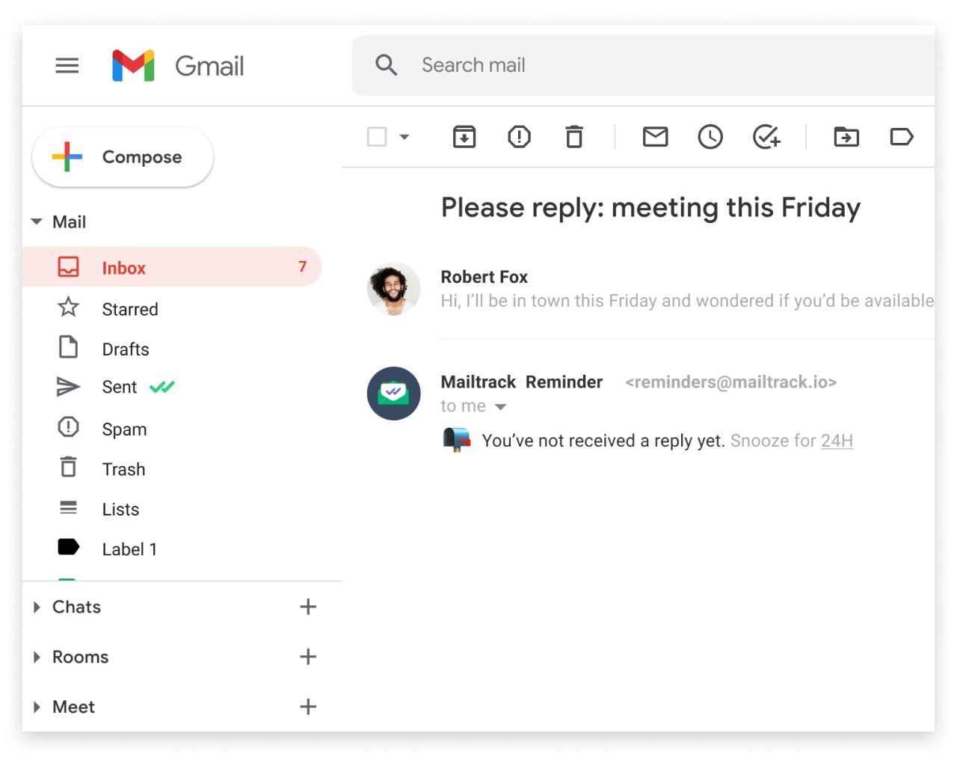Open the Starred folder
The image size is (957, 769).
pyautogui.click(x=129, y=309)
